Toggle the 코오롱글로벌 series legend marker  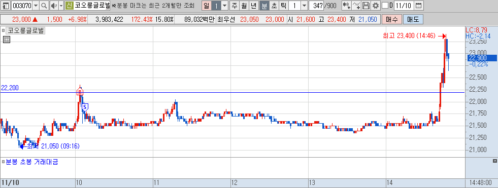pyautogui.click(x=3, y=31)
